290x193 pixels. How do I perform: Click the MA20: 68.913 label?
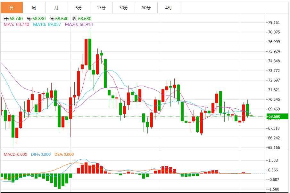pyautogui.click(x=79, y=24)
